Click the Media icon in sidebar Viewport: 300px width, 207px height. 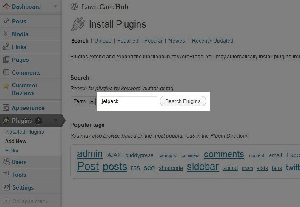pos(6,34)
